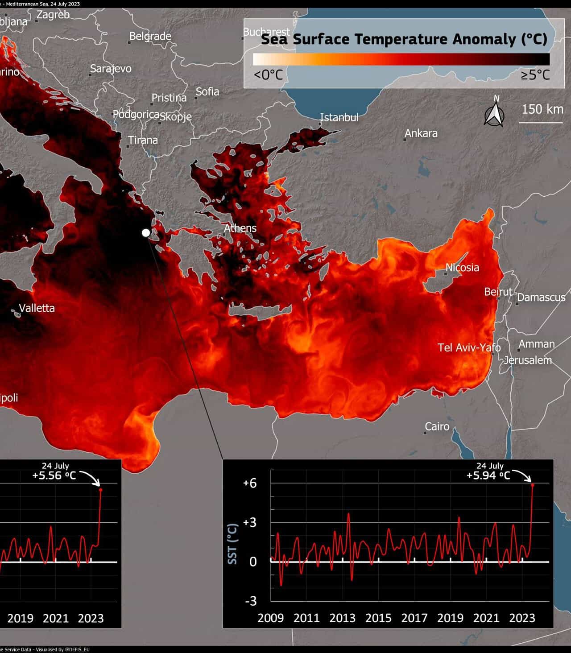Click the 2023 label in left chart
Viewport: 571px width, 653px height.
[91, 618]
